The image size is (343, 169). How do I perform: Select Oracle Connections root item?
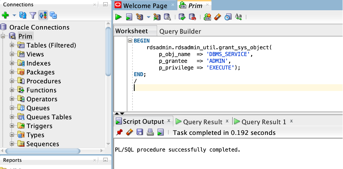pos(39,27)
